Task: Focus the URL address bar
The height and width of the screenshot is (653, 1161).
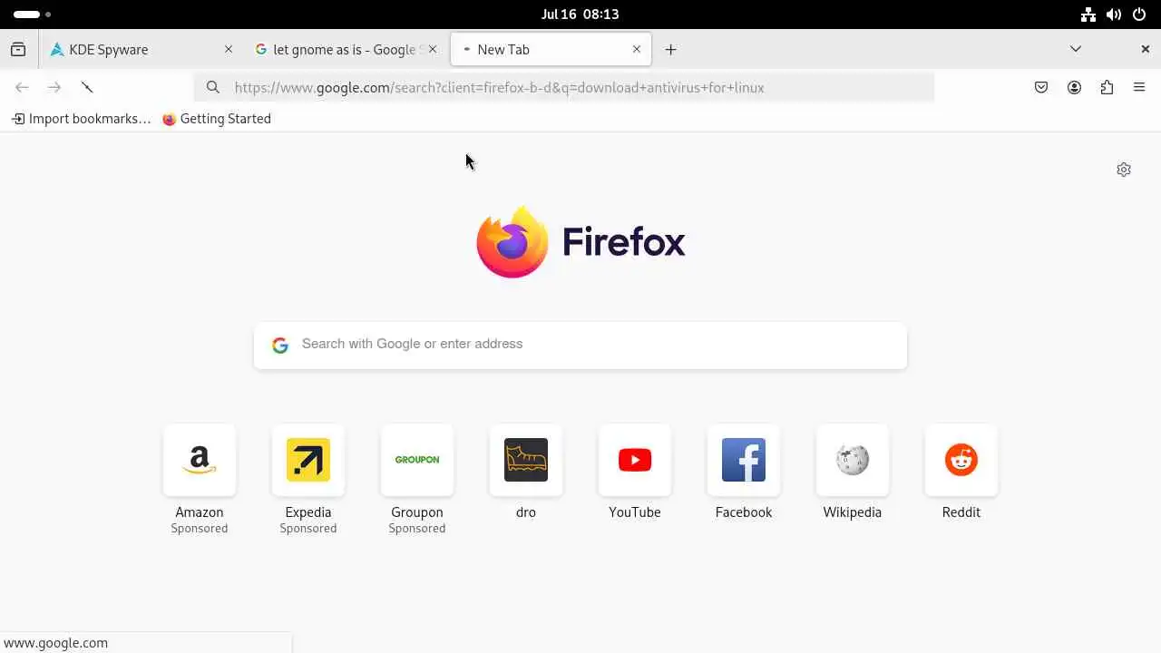Action: coord(564,87)
